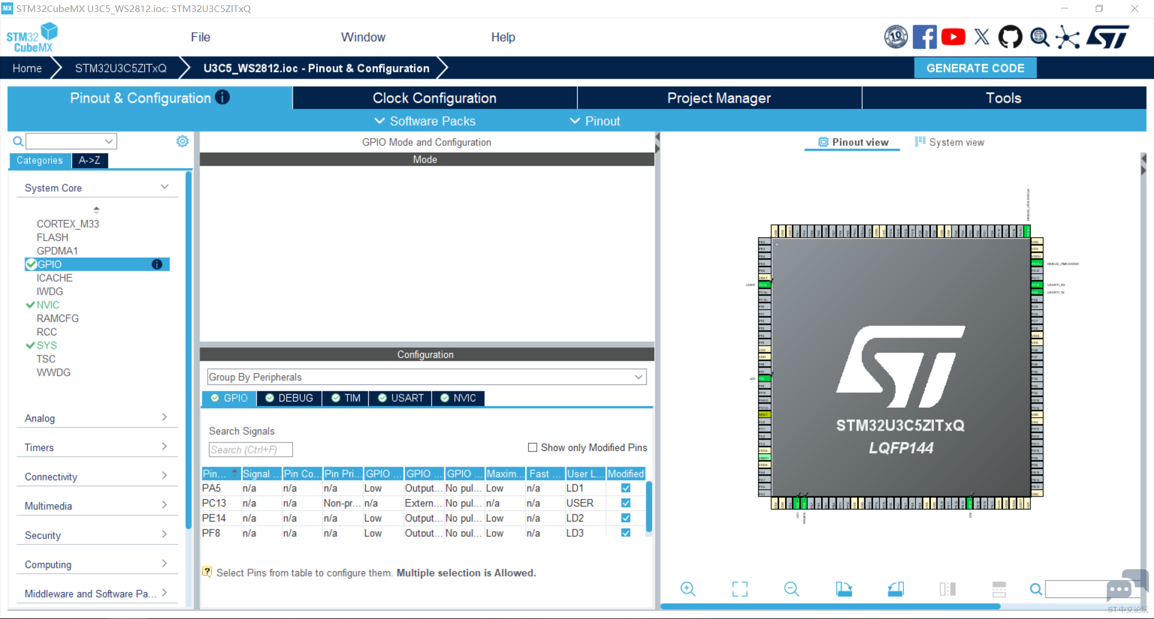This screenshot has width=1154, height=619.
Task: Switch to System view
Action: click(x=950, y=142)
